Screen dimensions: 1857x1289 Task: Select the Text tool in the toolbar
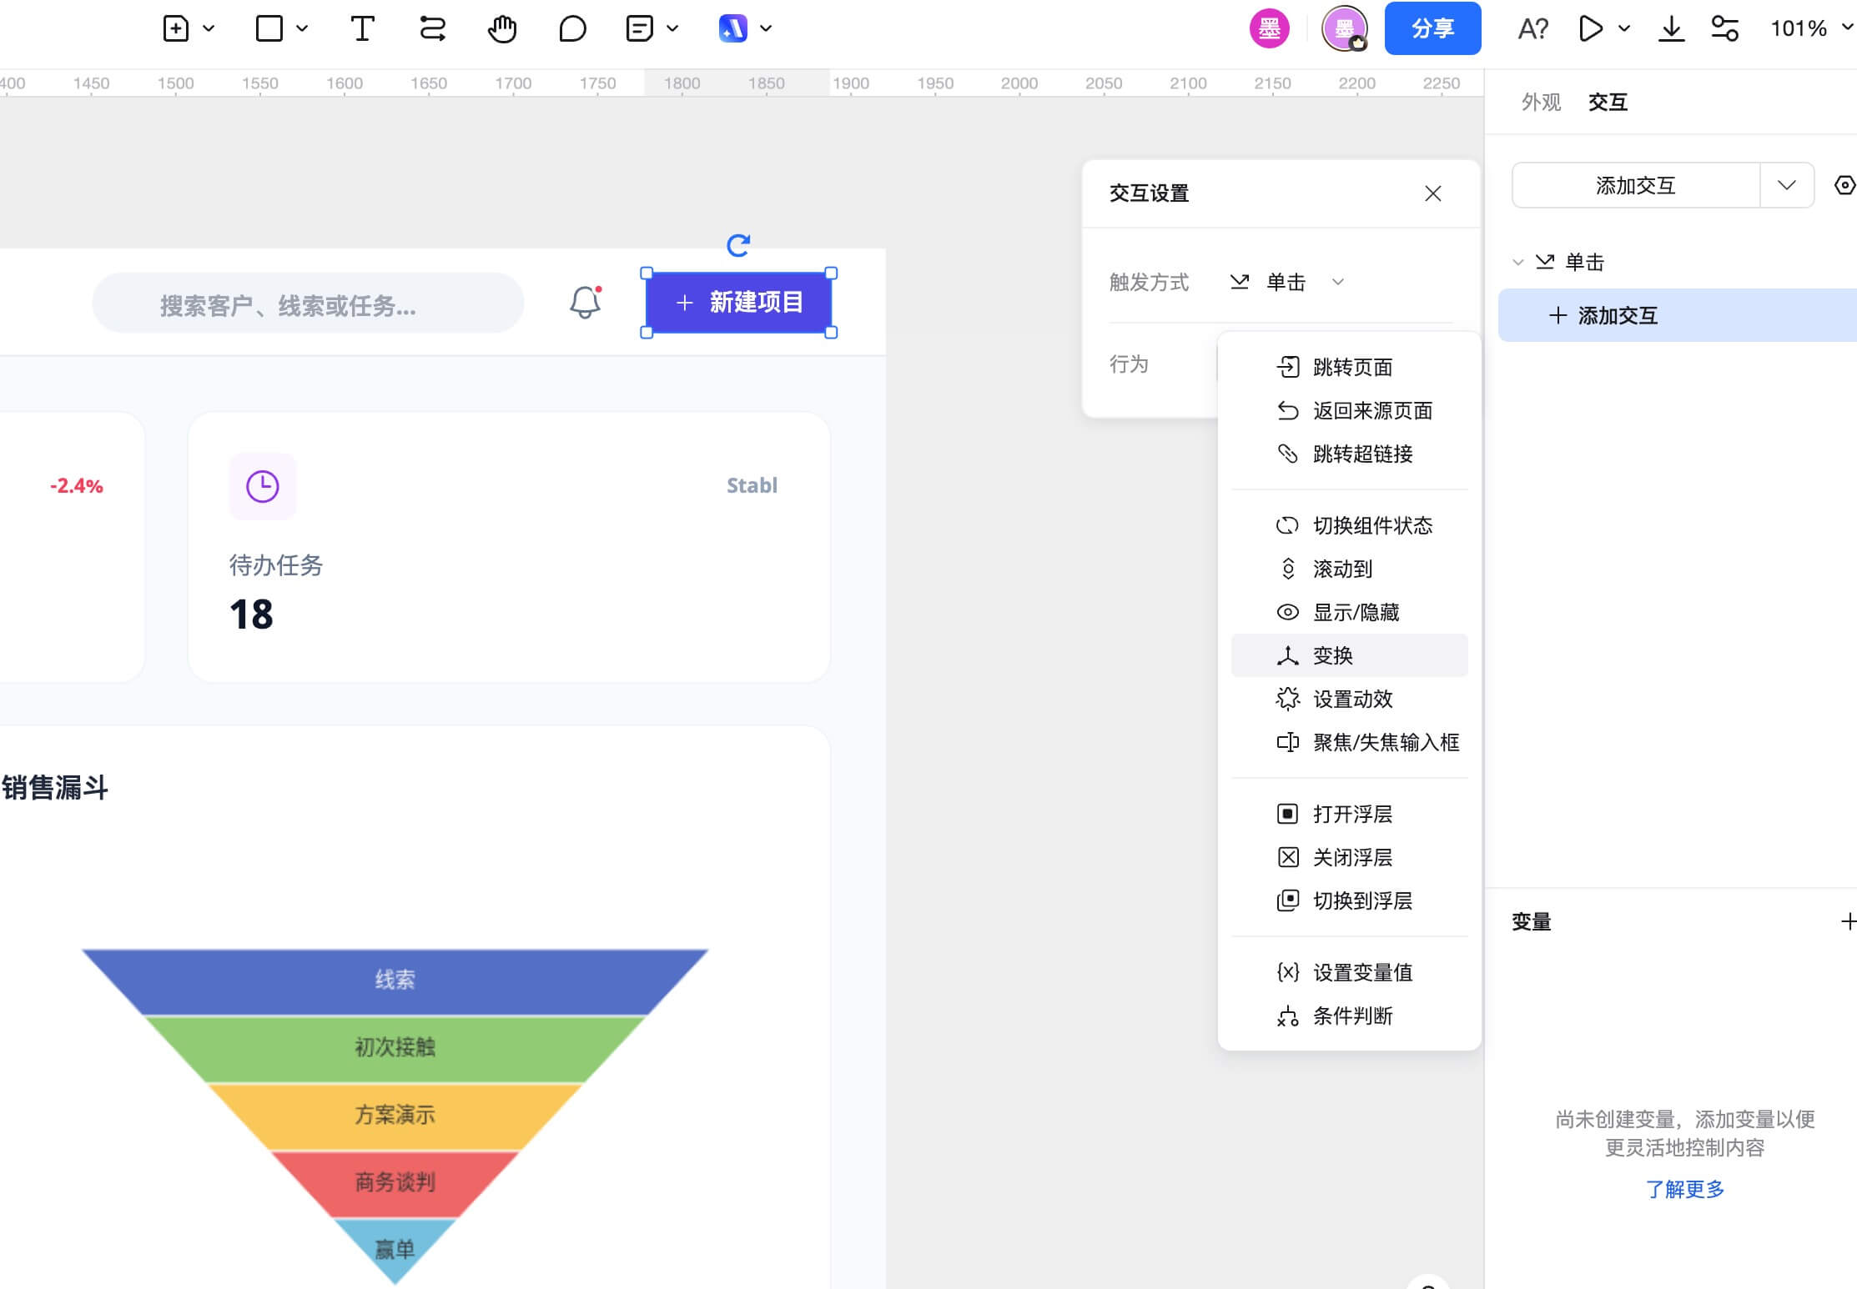(x=361, y=28)
